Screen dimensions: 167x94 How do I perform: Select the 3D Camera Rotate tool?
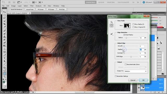4,71
